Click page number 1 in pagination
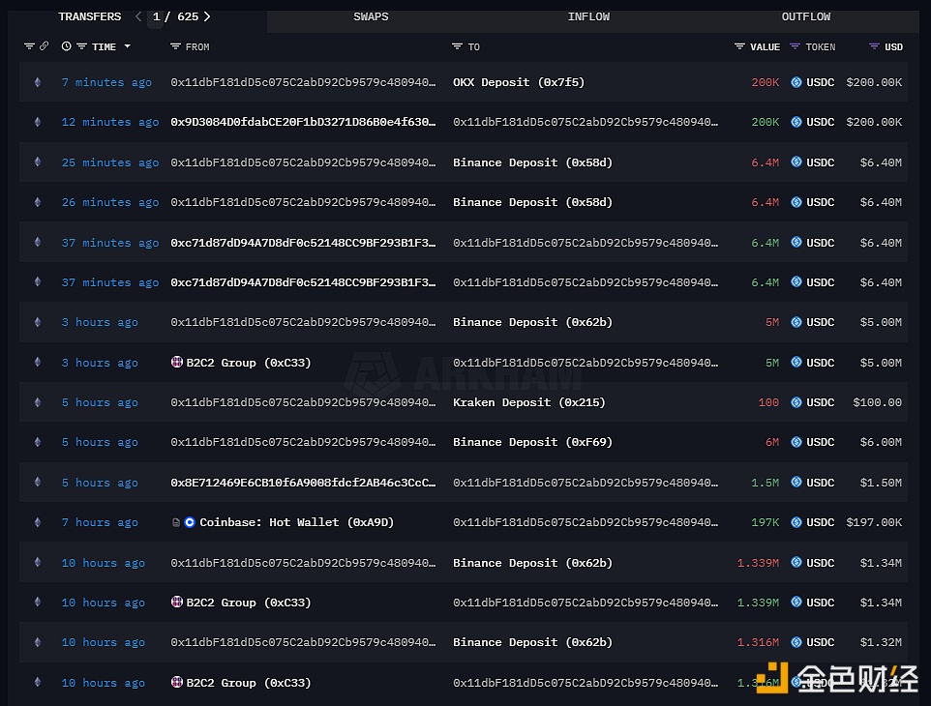Screen dimensions: 931x706 156,16
